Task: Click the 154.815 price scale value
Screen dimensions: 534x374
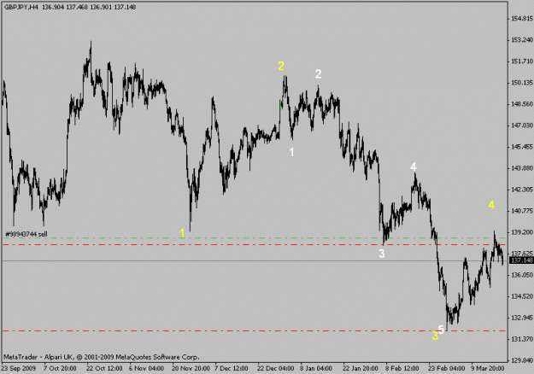Action: [522, 19]
